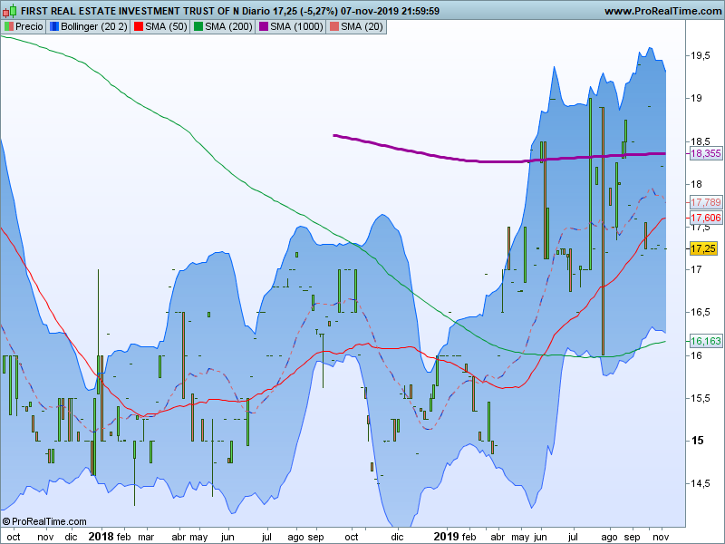Click the "mar" month label on time axis
Image resolution: width=725 pixels, height=544 pixels.
pyautogui.click(x=146, y=537)
